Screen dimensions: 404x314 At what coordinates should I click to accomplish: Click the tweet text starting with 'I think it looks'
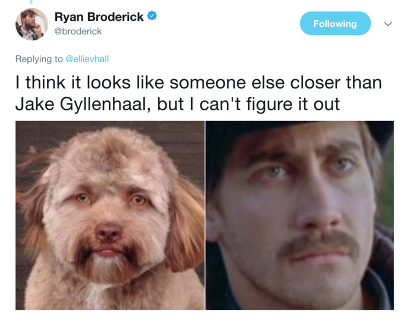tap(198, 93)
